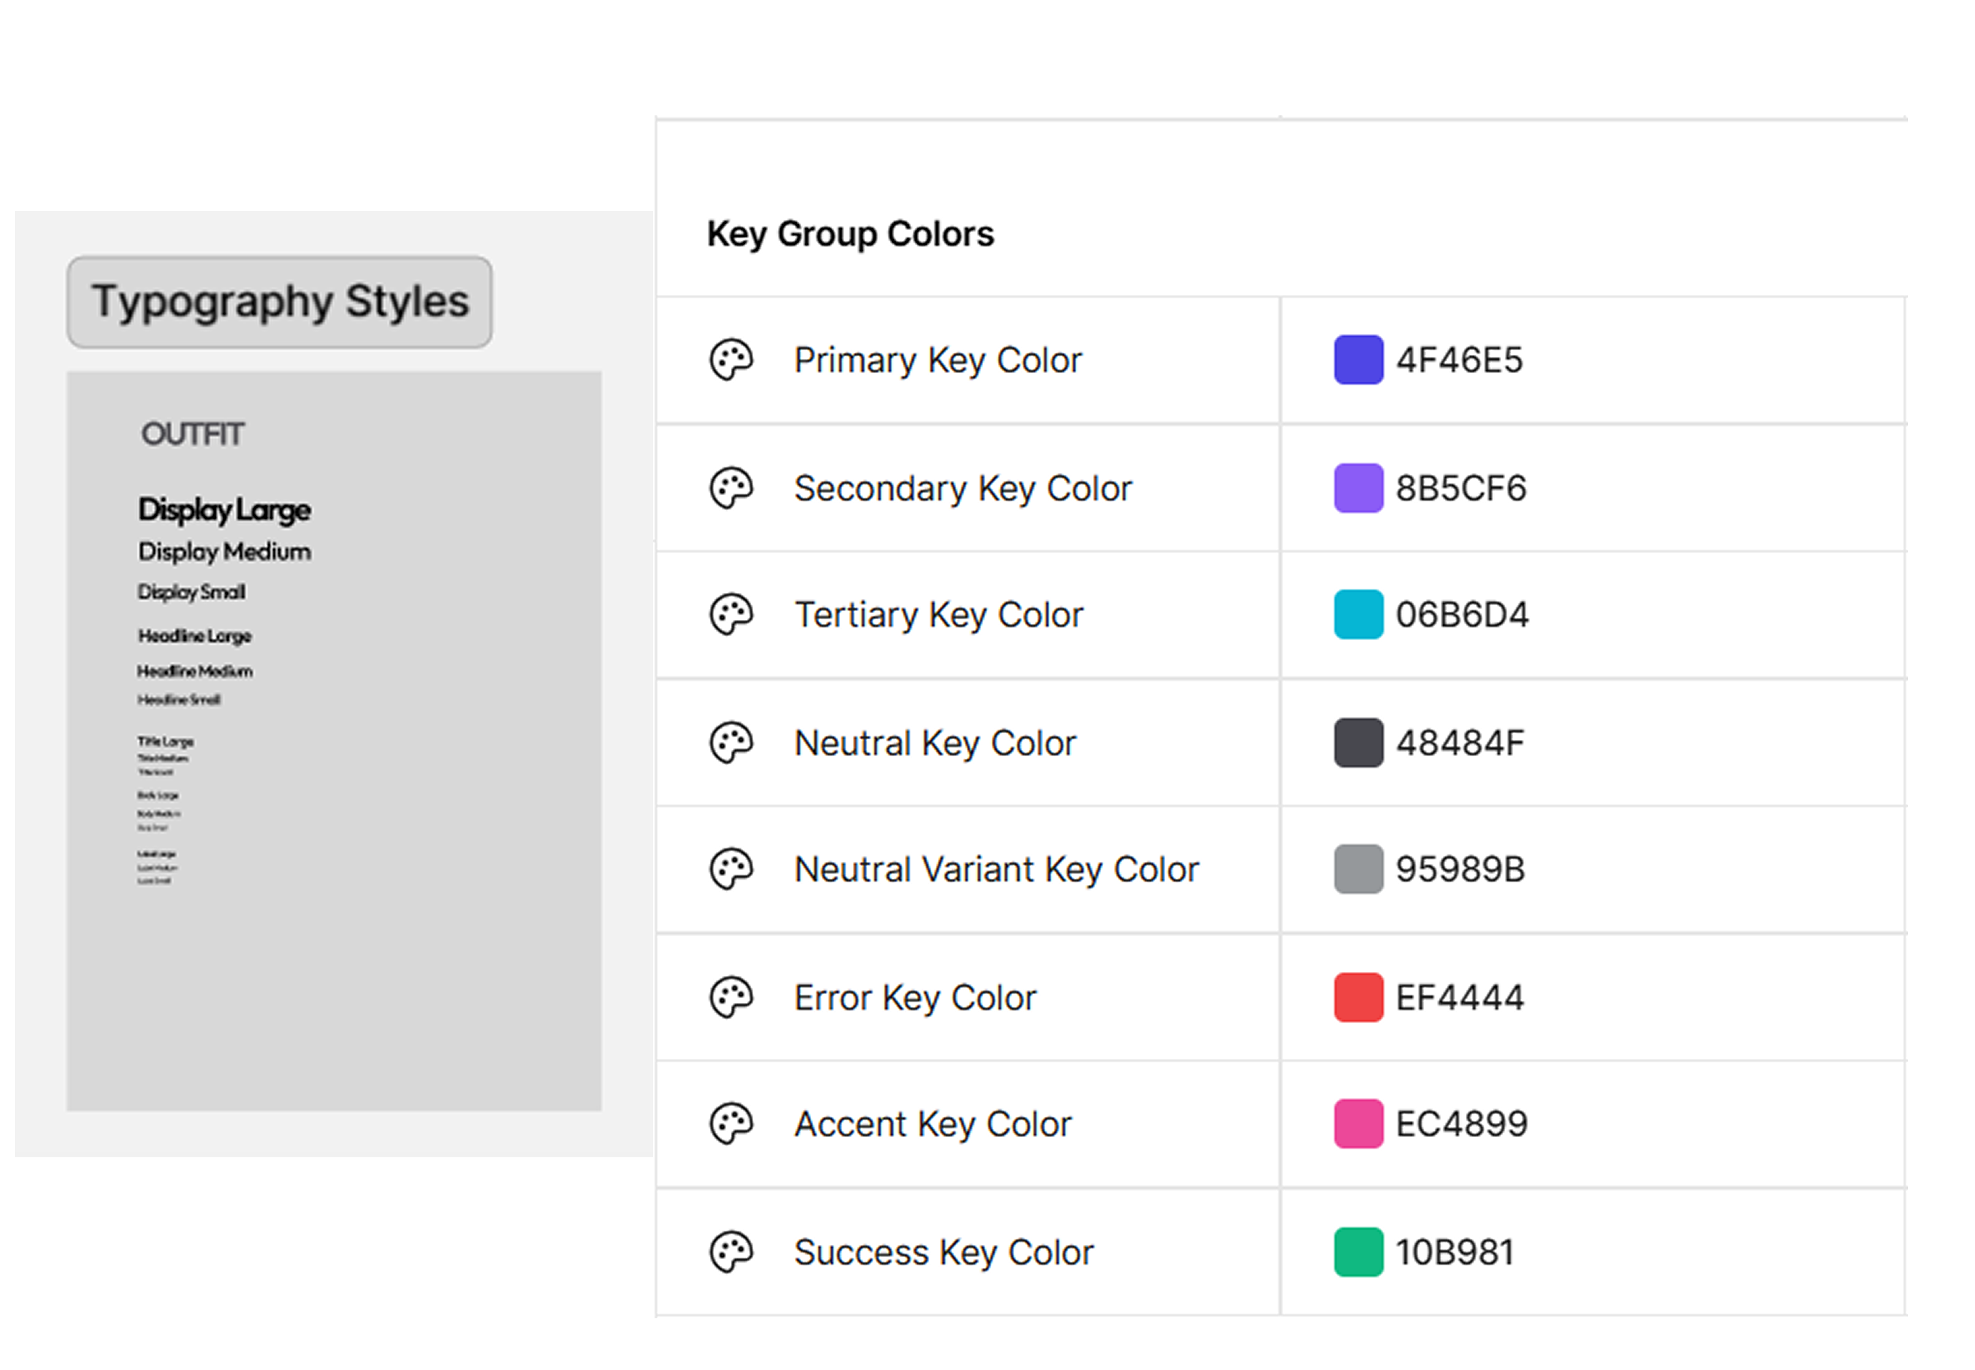Select the Title Large style
Viewport: 1975px width, 1370px height.
(x=166, y=741)
